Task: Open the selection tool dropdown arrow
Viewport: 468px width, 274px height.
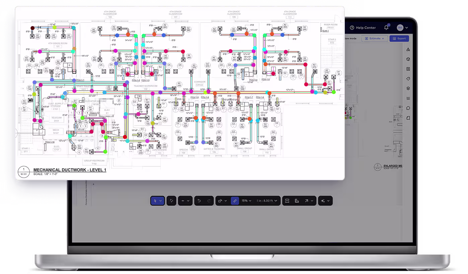Action: [161, 201]
